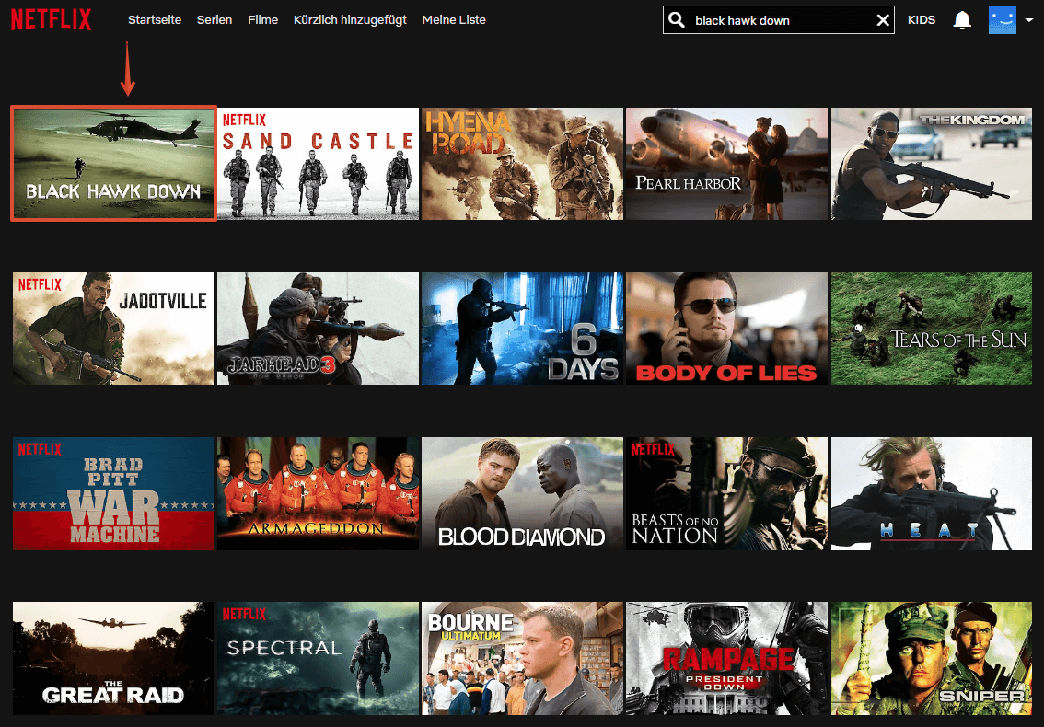Click the search magnifier icon
1044x727 pixels.
[x=677, y=20]
